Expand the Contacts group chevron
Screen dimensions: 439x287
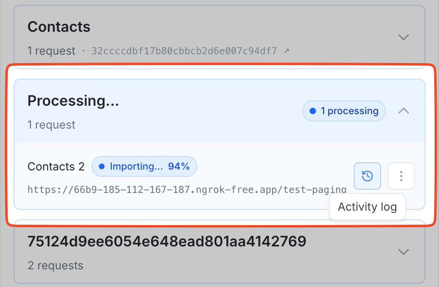pyautogui.click(x=403, y=37)
